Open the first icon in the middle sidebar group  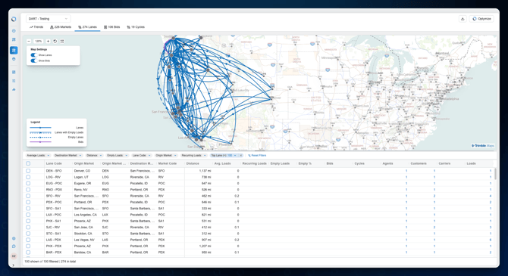(14, 73)
